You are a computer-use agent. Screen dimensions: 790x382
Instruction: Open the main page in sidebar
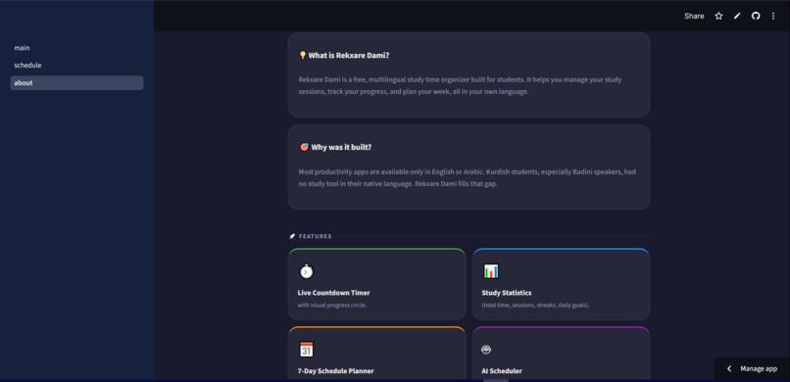(76, 48)
